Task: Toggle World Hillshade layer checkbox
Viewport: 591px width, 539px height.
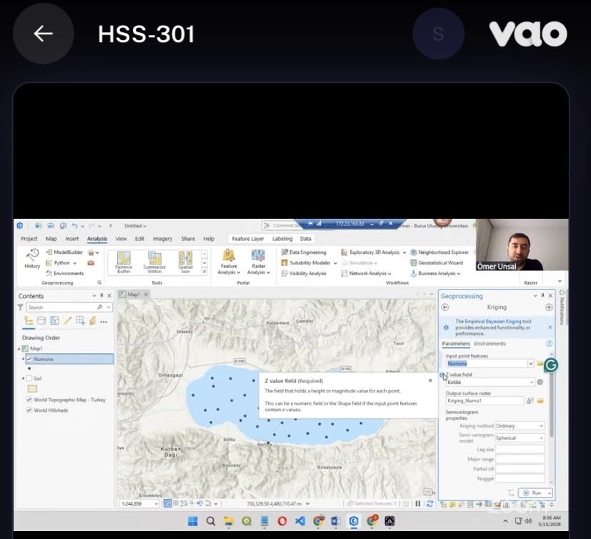Action: 29,410
